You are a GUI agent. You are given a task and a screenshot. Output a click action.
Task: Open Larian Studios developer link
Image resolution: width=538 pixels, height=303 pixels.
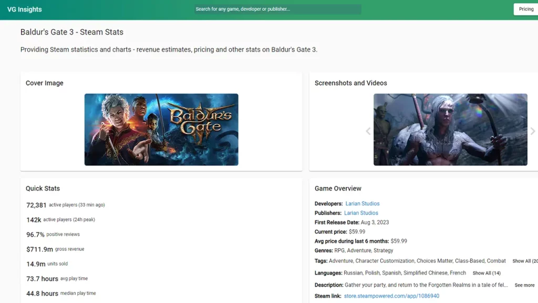363,204
